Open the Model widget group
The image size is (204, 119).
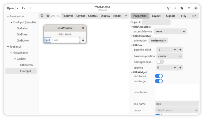point(117,16)
